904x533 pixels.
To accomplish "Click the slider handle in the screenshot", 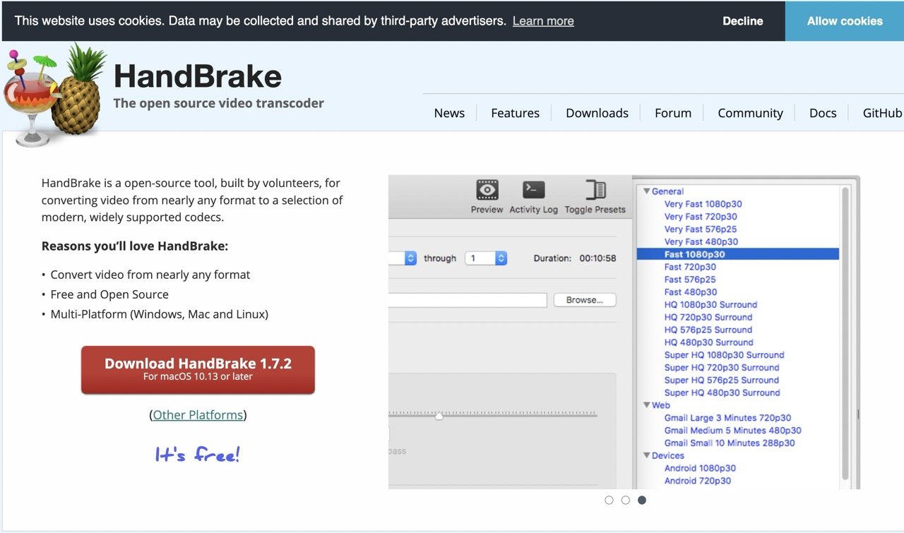I will (x=438, y=417).
